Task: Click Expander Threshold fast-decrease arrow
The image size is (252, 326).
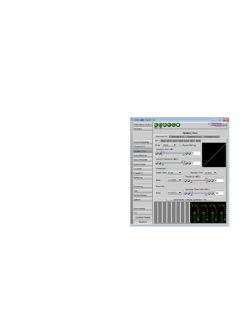Action: [x=185, y=193]
